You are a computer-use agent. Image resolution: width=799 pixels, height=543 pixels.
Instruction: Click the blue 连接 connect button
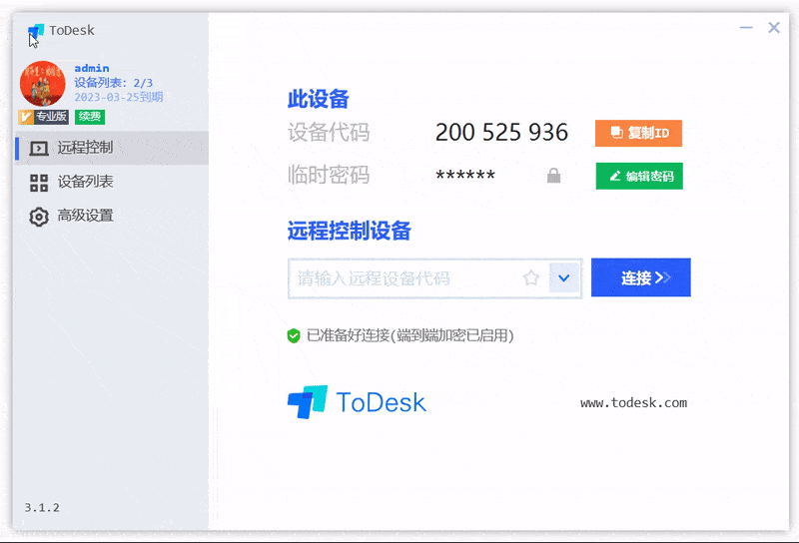641,277
